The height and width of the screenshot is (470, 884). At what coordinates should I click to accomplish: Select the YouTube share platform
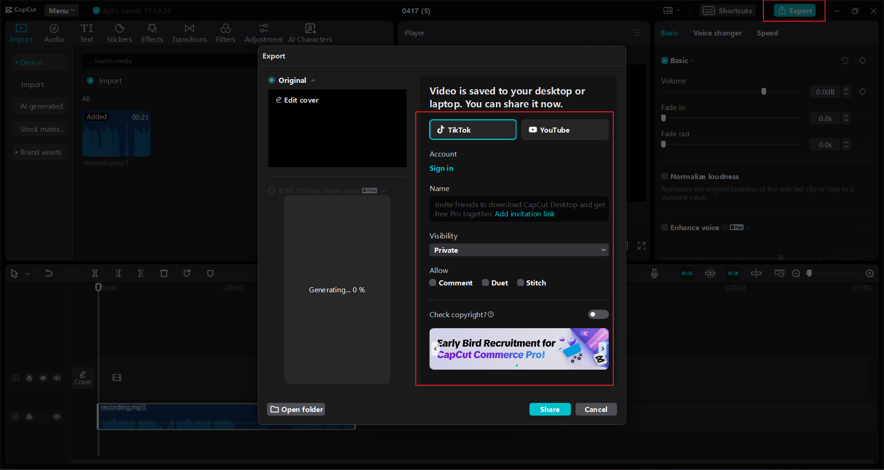pyautogui.click(x=565, y=130)
